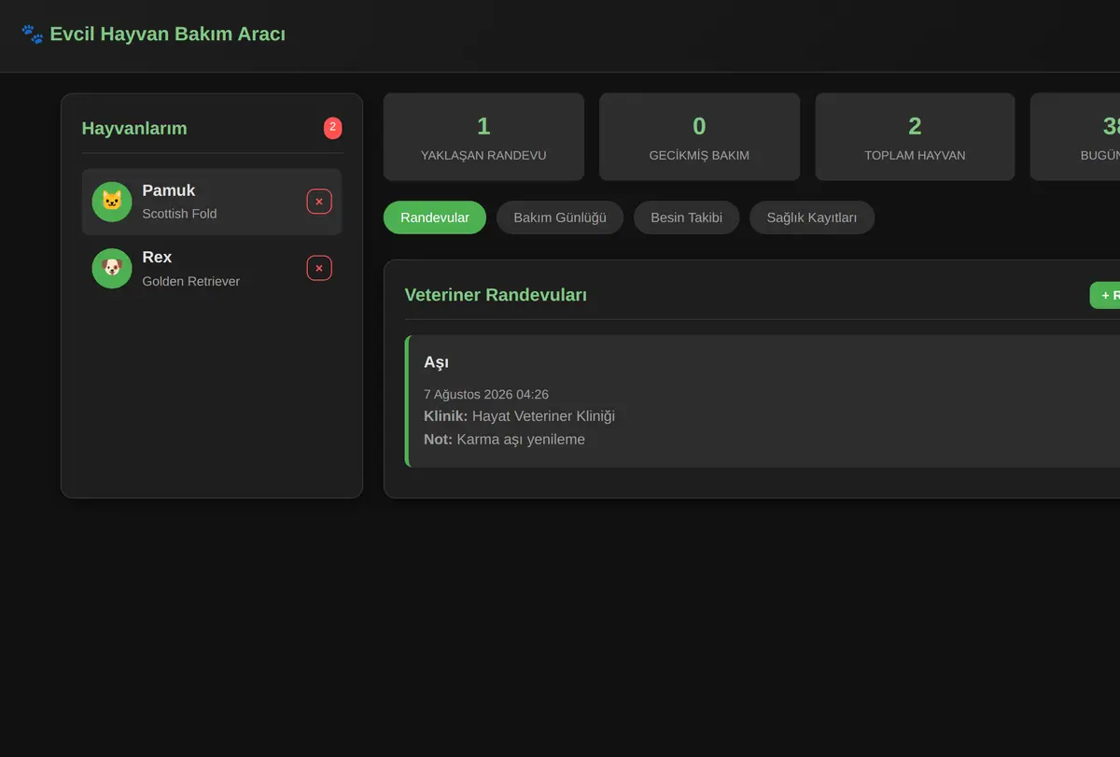Remove Rex using the red X button
The image size is (1120, 757).
point(319,268)
